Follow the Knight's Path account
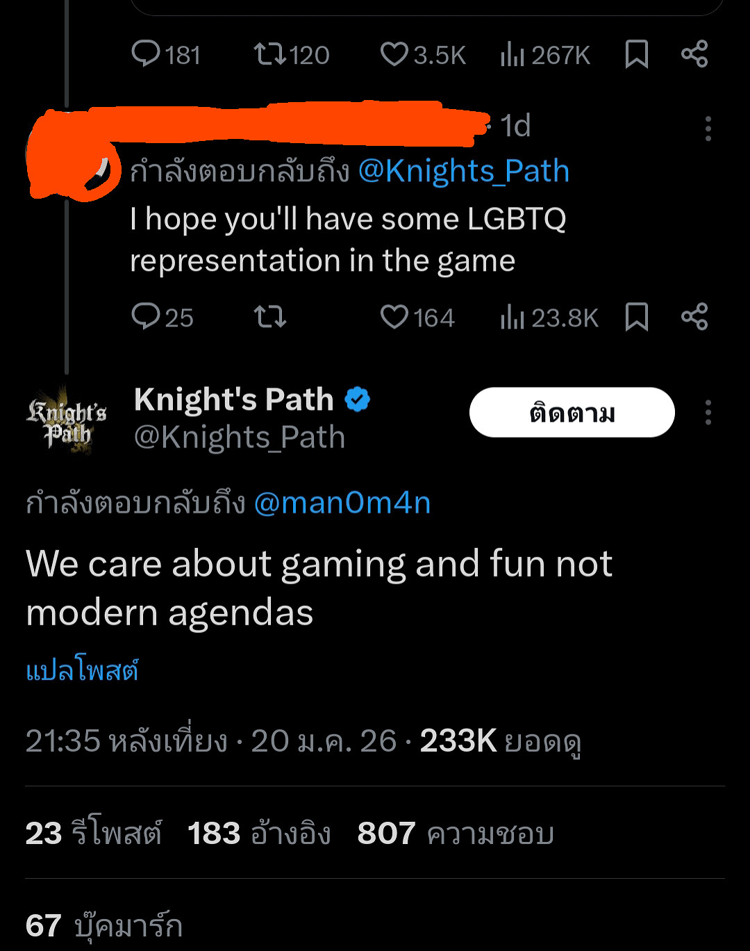Image resolution: width=750 pixels, height=951 pixels. pos(572,413)
